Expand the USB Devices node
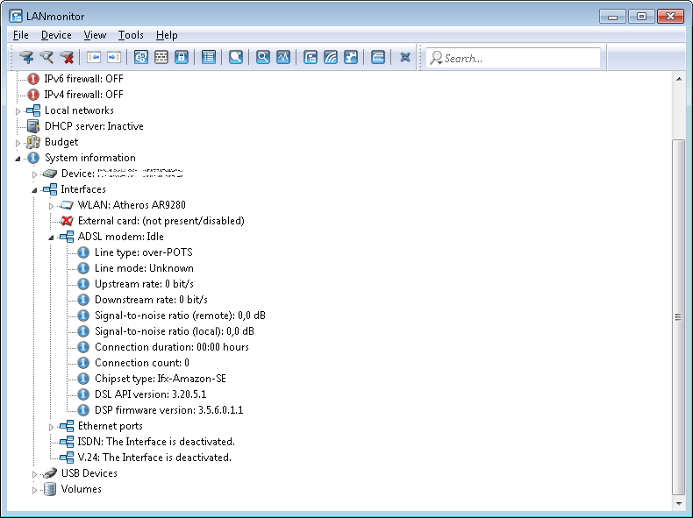The image size is (693, 518). [x=35, y=474]
